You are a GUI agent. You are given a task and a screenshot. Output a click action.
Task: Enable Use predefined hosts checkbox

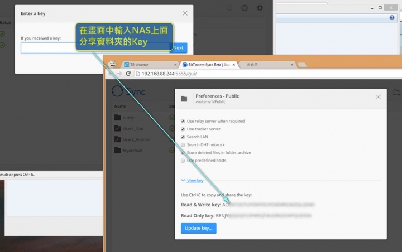pos(183,161)
